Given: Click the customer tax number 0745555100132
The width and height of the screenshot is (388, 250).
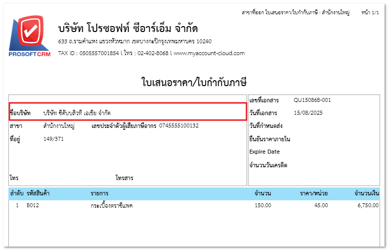Looking at the screenshot, I should [x=178, y=126].
